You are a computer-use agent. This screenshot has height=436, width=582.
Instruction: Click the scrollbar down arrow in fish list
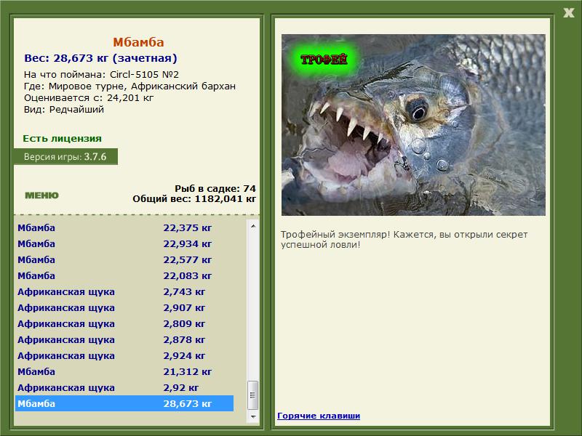click(253, 416)
